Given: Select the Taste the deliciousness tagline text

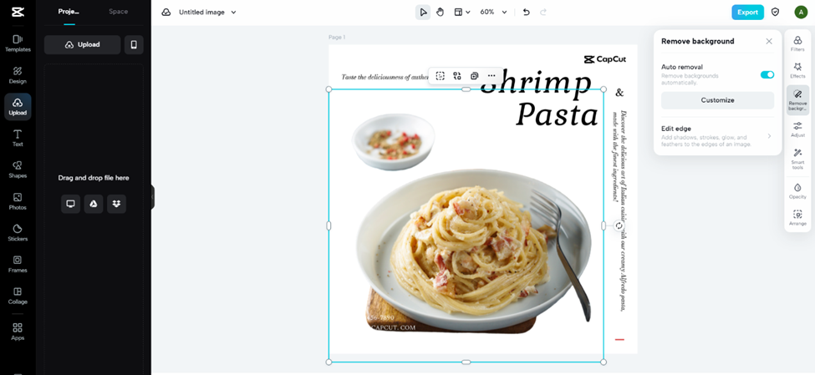Looking at the screenshot, I should click(385, 77).
